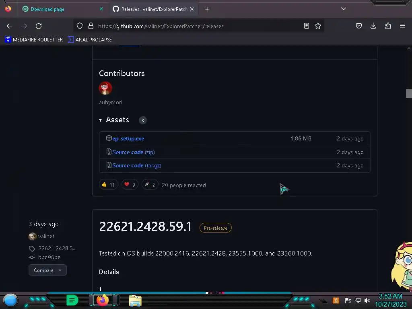React with heart (9)
Viewport: 412px width, 309px height.
(x=130, y=185)
